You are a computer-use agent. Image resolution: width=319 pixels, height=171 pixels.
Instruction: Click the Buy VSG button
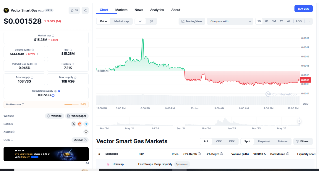(x=304, y=9)
